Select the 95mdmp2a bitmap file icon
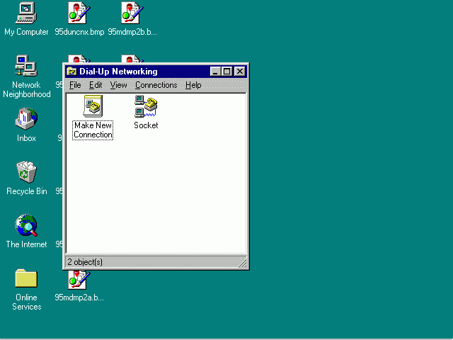453x340 pixels. (79, 280)
